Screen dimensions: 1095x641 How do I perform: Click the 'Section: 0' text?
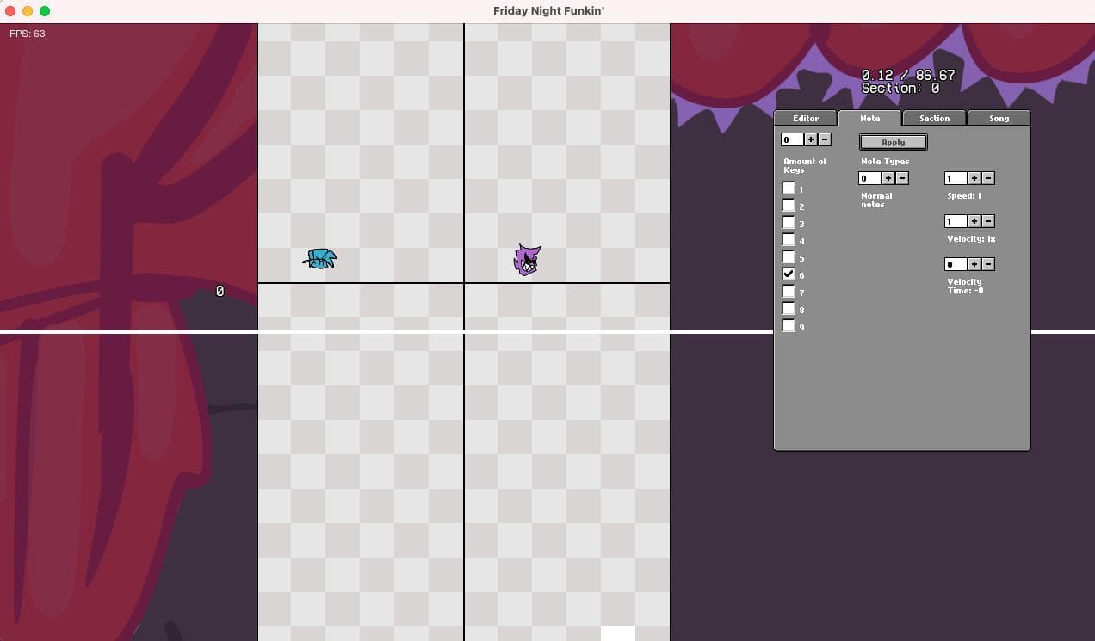(x=900, y=89)
